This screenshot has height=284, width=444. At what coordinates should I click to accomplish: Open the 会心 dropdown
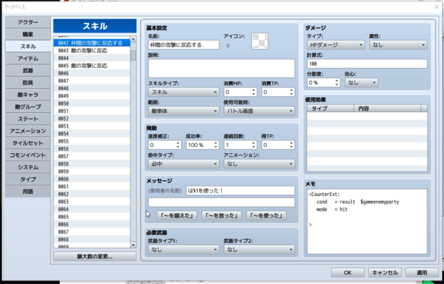(x=361, y=82)
